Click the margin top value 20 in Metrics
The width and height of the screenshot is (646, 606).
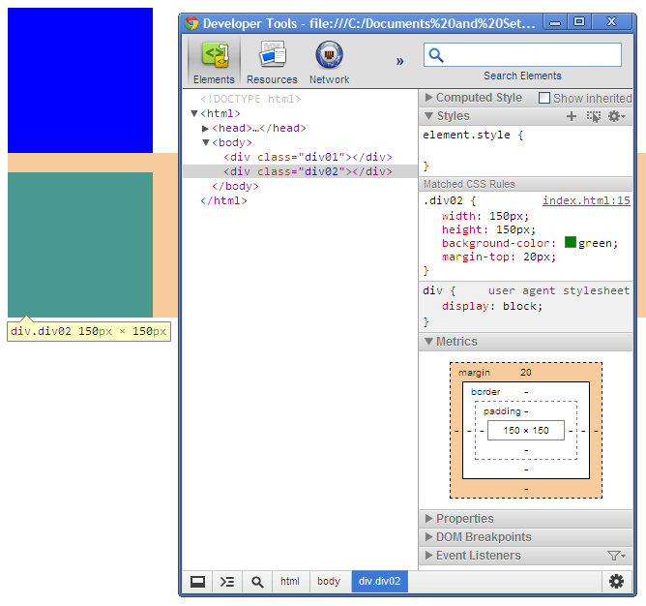click(x=526, y=372)
